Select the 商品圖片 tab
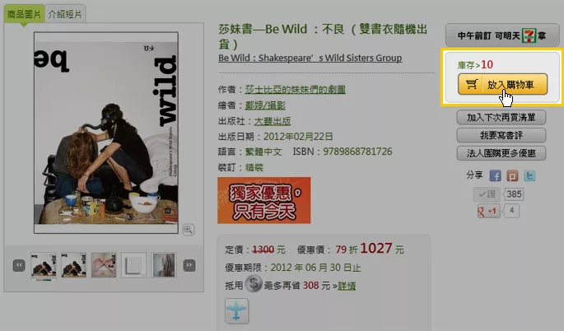 coord(24,14)
